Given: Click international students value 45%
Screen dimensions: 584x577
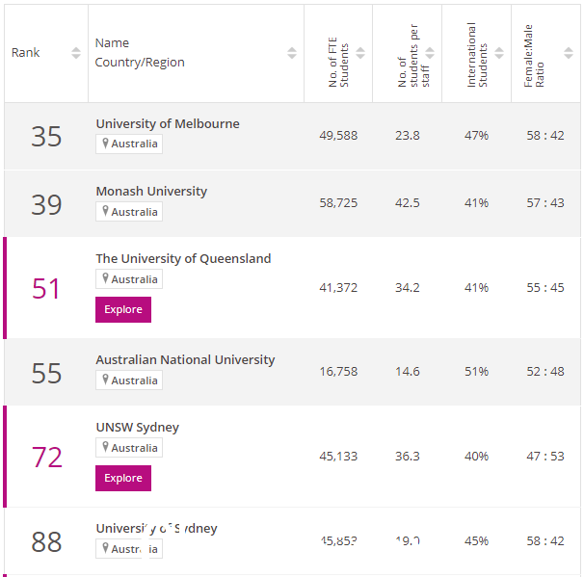Looking at the screenshot, I should 476,541.
